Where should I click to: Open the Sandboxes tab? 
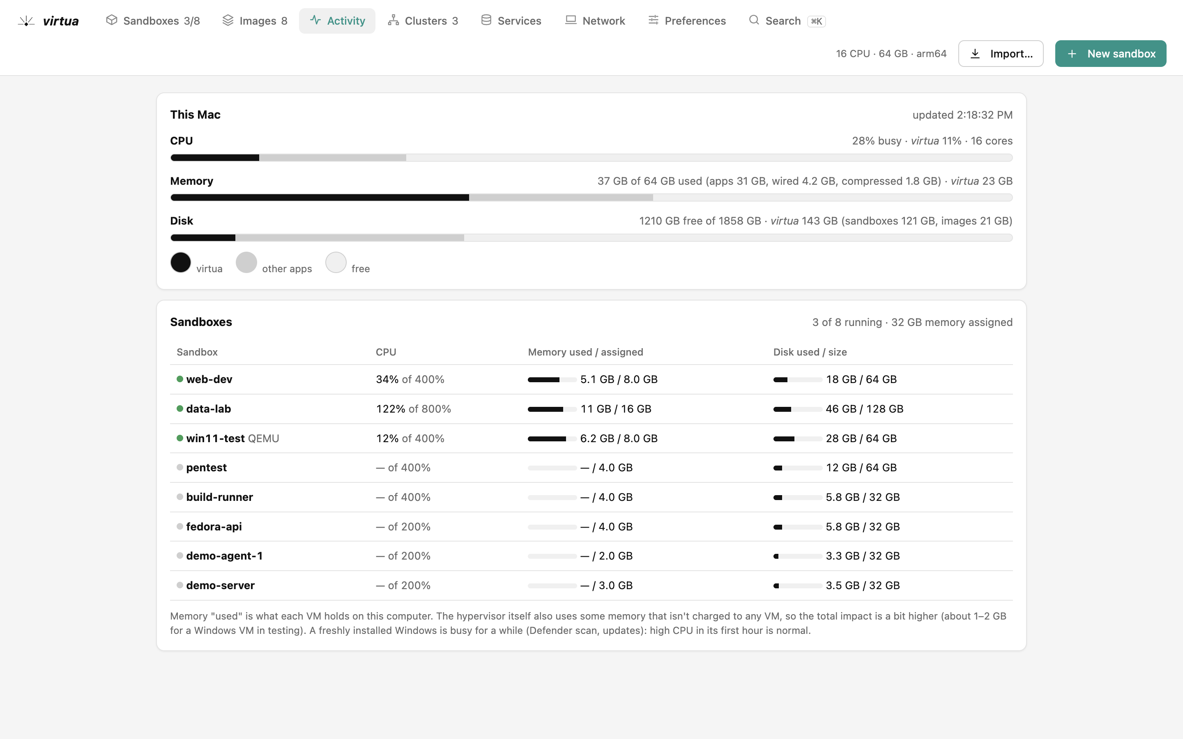tap(152, 21)
